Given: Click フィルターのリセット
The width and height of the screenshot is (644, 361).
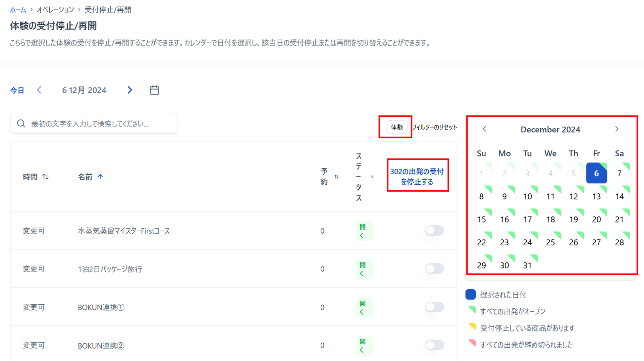Looking at the screenshot, I should [x=434, y=127].
